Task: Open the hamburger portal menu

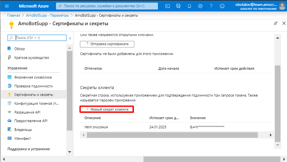Action: [x=7, y=6]
